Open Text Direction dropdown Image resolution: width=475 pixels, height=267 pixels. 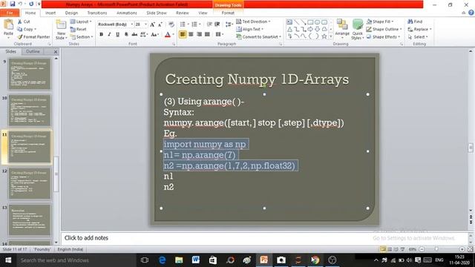[253, 22]
